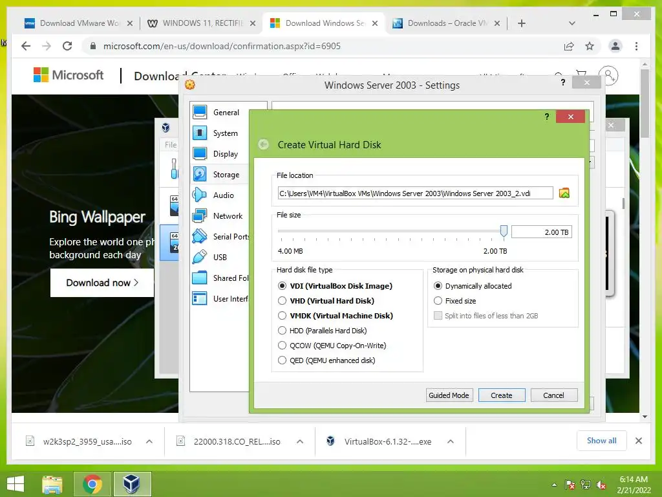Click the file location path field
Screen dimensions: 662x497
416,193
